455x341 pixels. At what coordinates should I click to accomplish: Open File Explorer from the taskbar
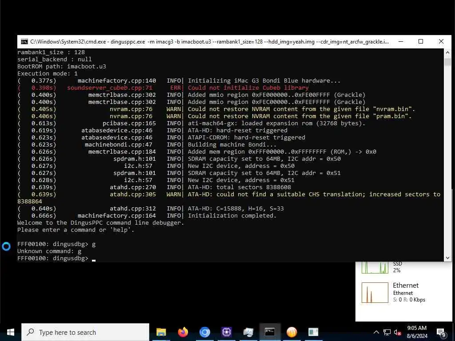(x=161, y=332)
